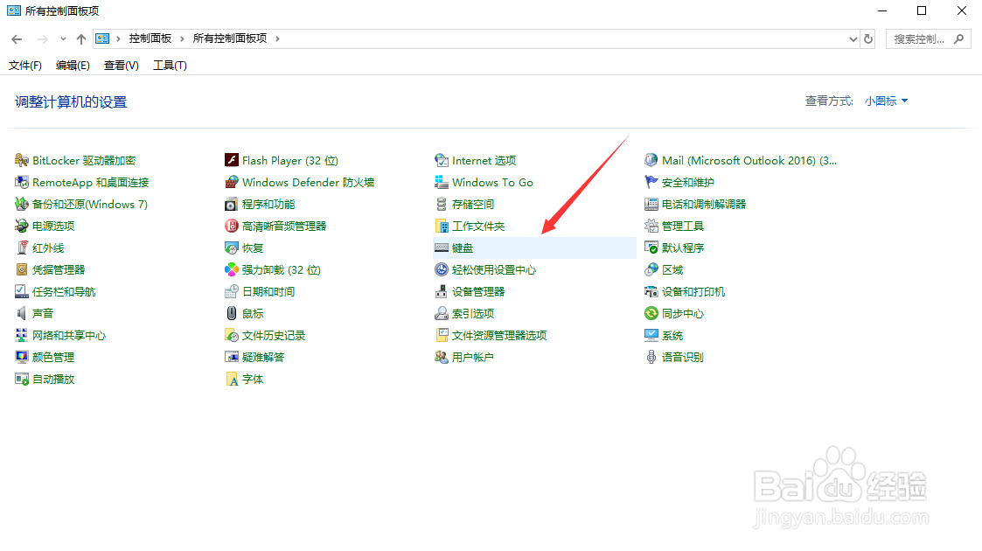Screen dimensions: 982x551
Task: Open the Internet 选项 icon
Action: (x=442, y=160)
